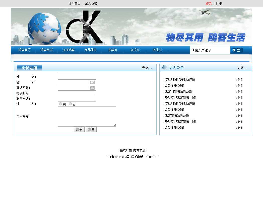Click the 重置 reset button
This screenshot has height=210, width=263.
pyautogui.click(x=91, y=130)
